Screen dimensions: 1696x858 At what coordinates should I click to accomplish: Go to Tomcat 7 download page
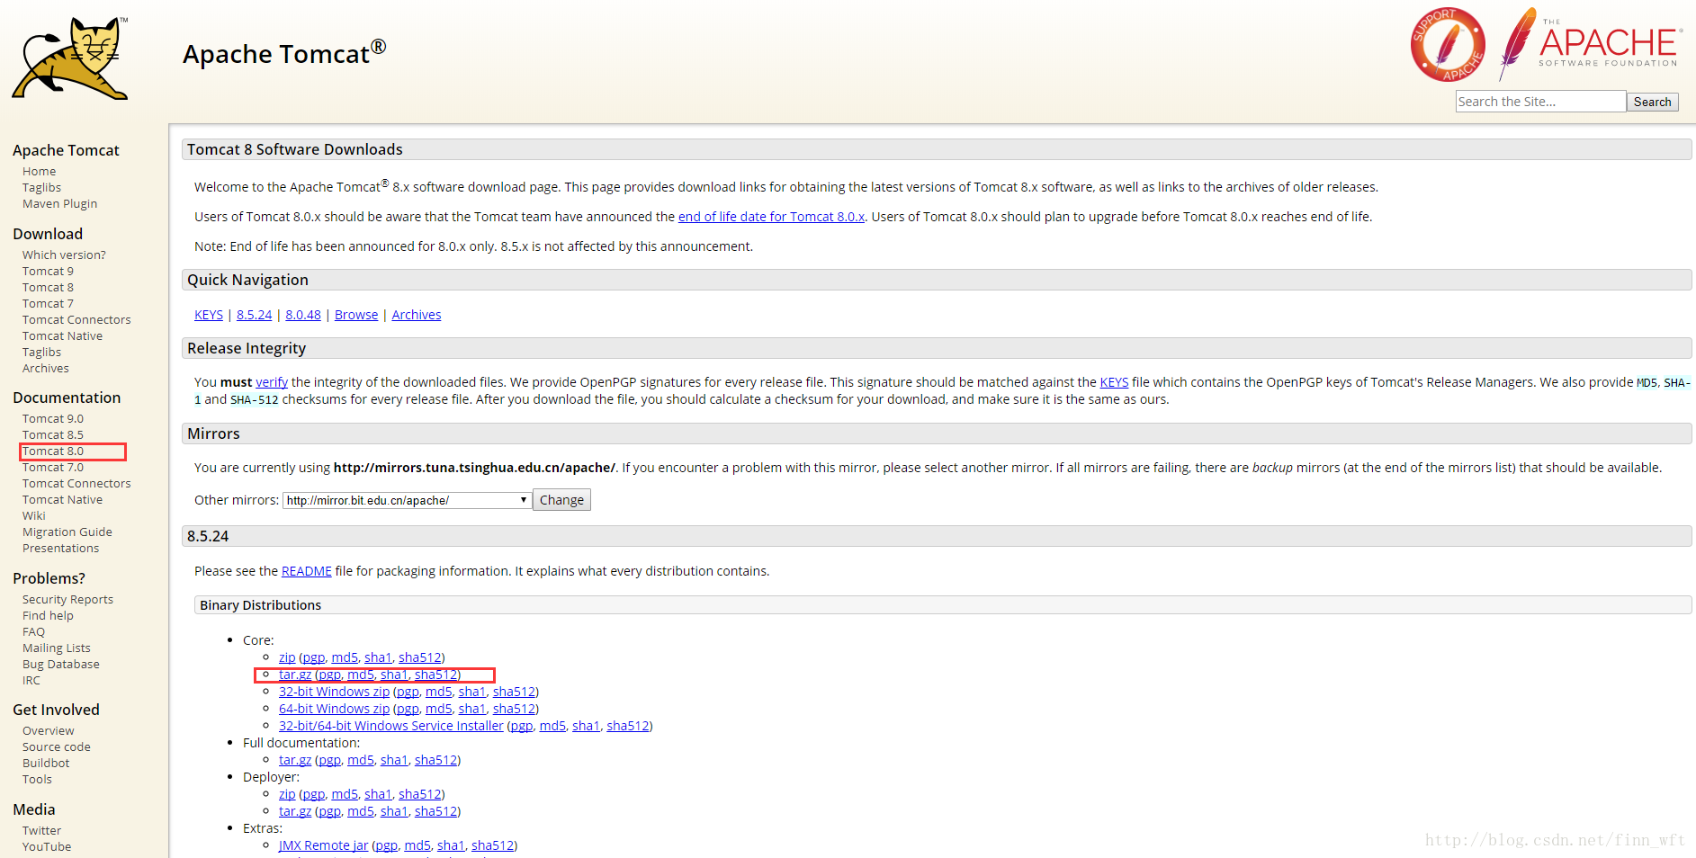48,304
